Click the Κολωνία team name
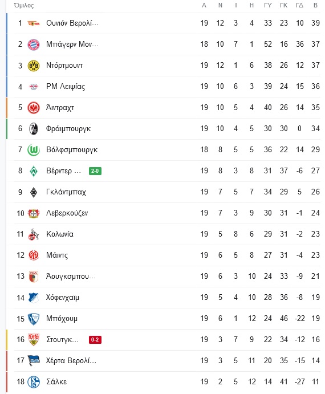 [x=60, y=234]
